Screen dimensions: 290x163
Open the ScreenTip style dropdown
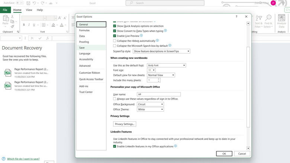click(x=161, y=51)
